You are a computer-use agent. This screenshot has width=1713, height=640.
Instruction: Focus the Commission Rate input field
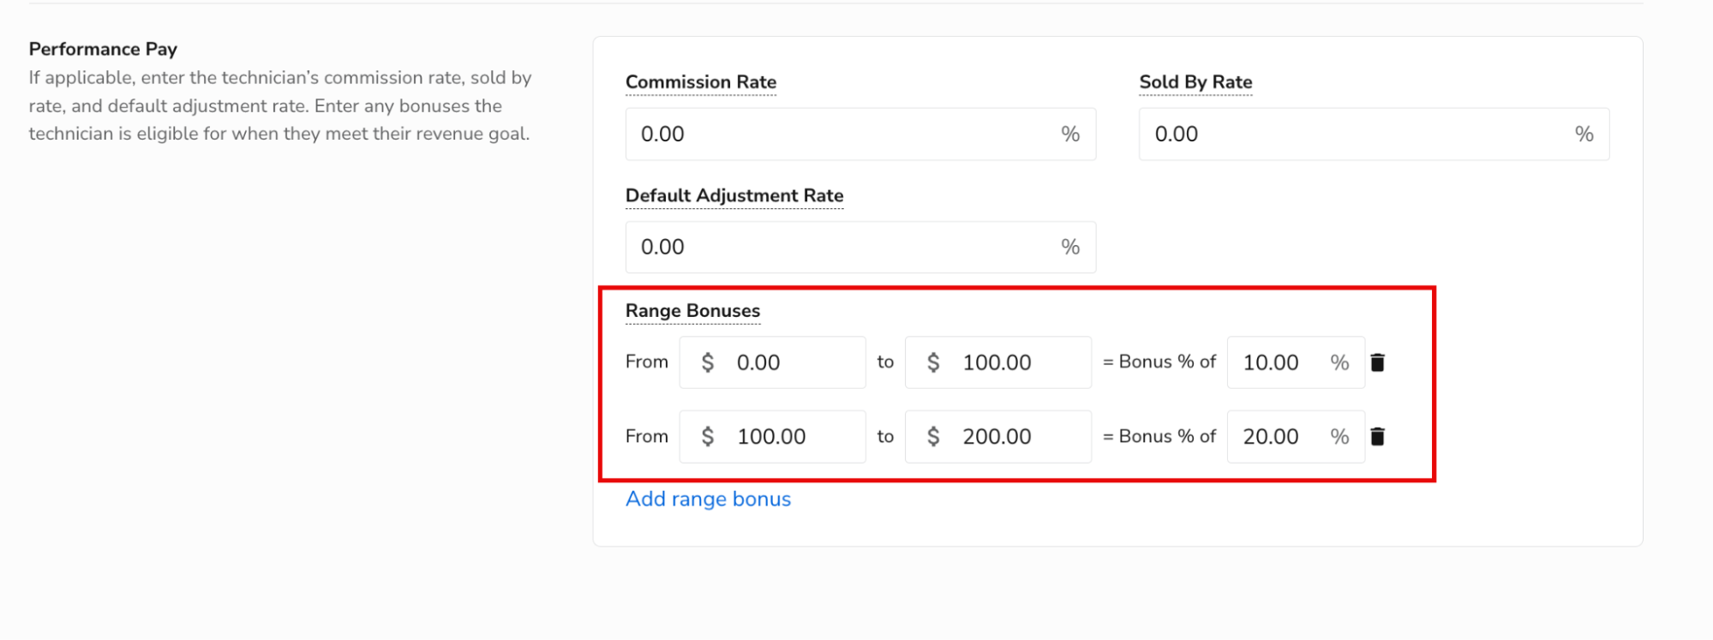point(860,134)
